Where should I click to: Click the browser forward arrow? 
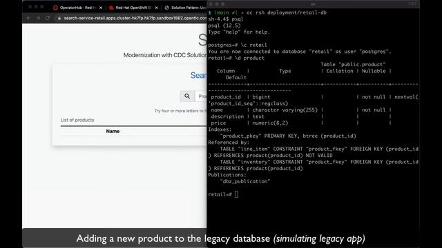[38, 18]
